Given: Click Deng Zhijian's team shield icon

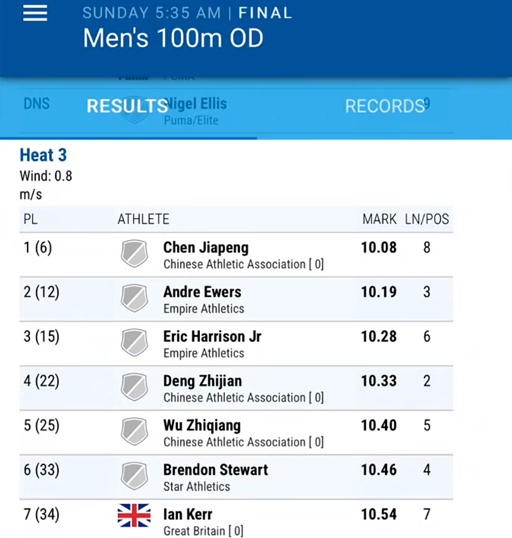Looking at the screenshot, I should (x=134, y=387).
